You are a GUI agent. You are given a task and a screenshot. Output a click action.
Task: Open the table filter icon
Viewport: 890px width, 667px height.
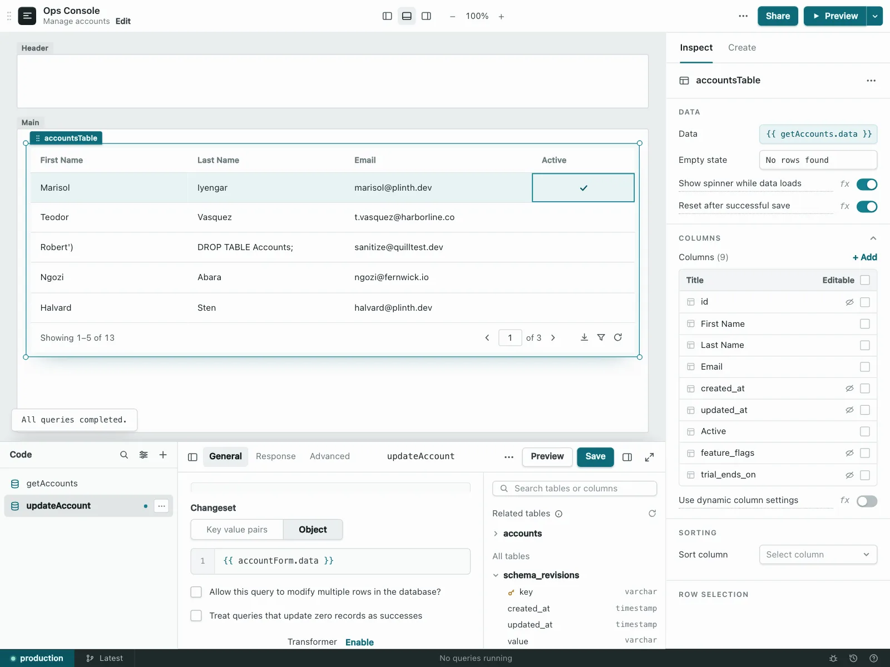[x=601, y=337]
